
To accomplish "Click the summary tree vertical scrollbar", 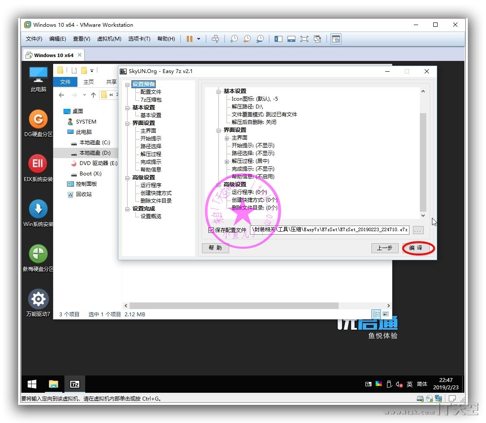I will (x=423, y=162).
